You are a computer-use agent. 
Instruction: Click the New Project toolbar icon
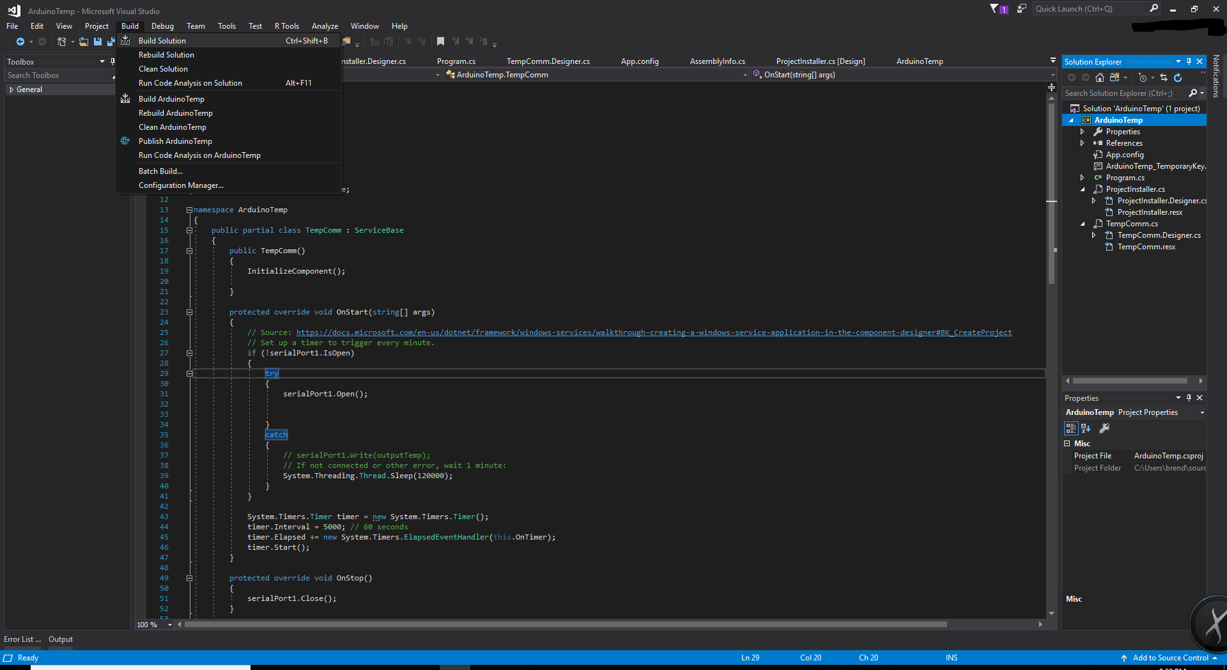click(x=61, y=42)
